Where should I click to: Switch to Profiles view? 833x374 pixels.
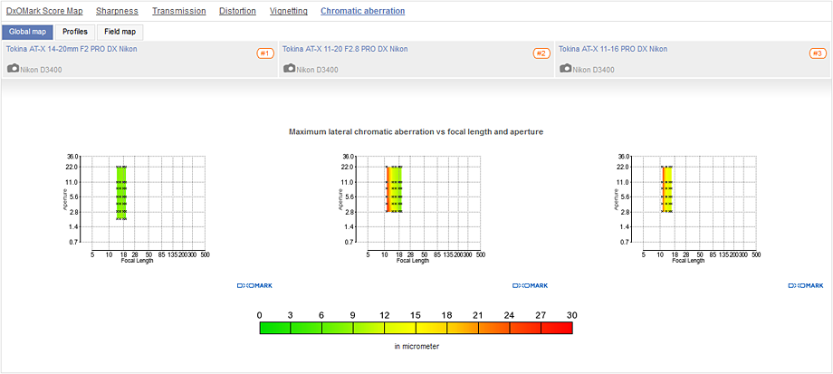(x=75, y=32)
